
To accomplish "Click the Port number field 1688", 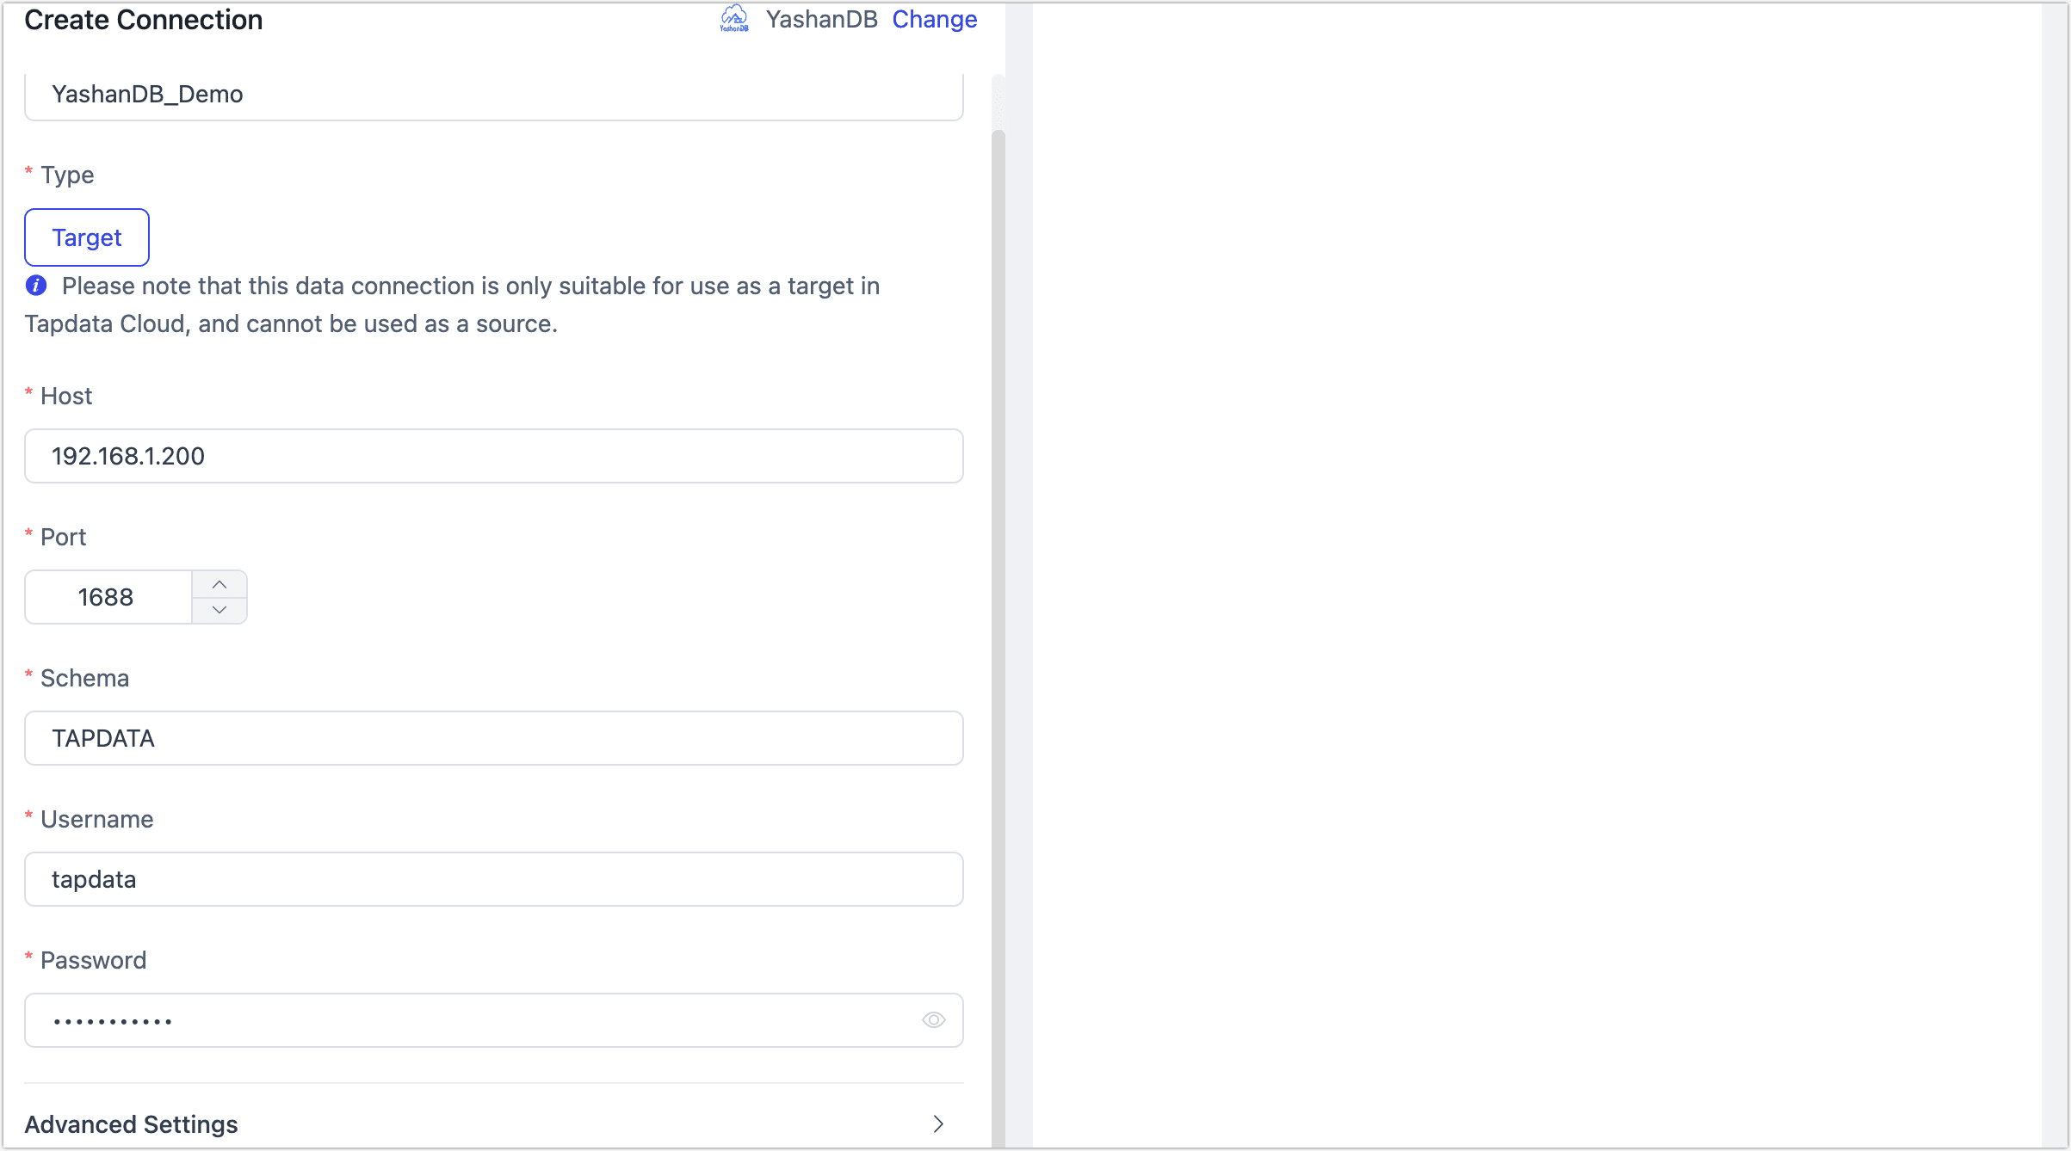I will [x=108, y=597].
